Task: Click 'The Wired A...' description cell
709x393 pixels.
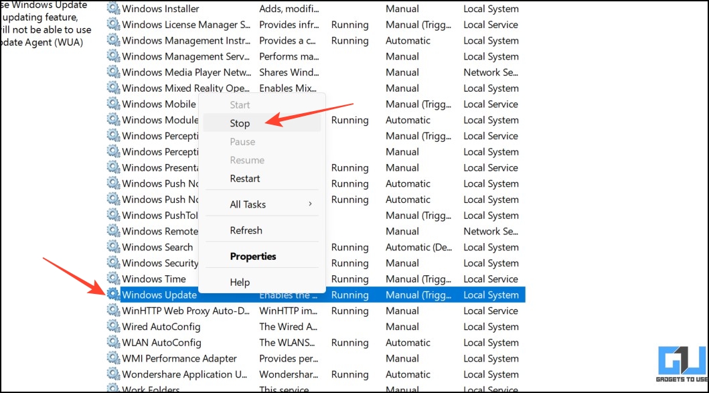Action: pyautogui.click(x=289, y=327)
